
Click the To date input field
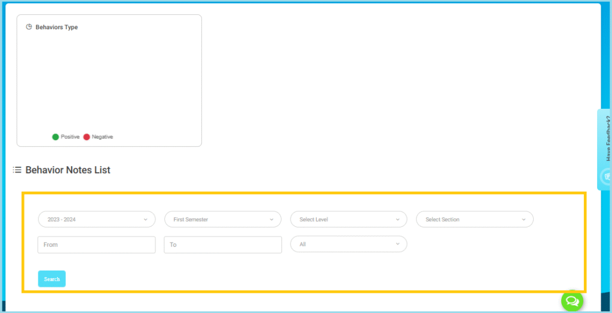[222, 244]
